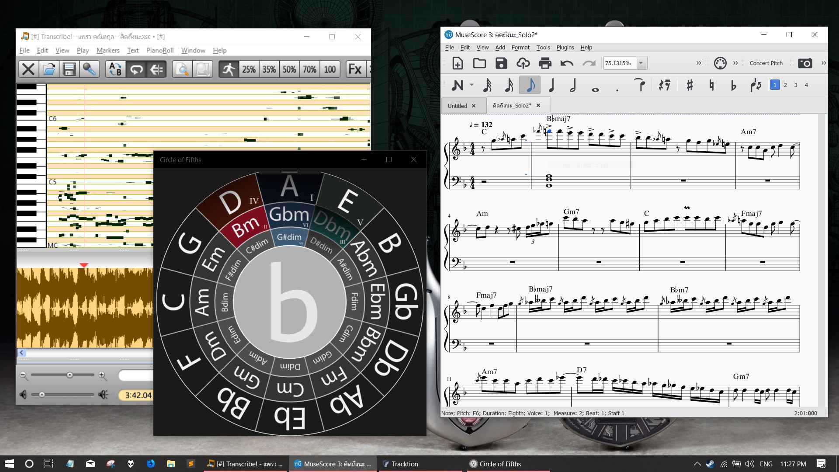Toggle rest input in MuseScore
The width and height of the screenshot is (839, 472).
665,85
